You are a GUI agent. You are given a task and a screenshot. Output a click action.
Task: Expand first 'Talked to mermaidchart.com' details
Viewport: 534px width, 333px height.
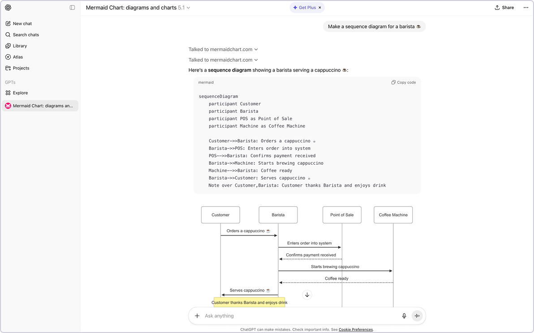[x=223, y=50]
